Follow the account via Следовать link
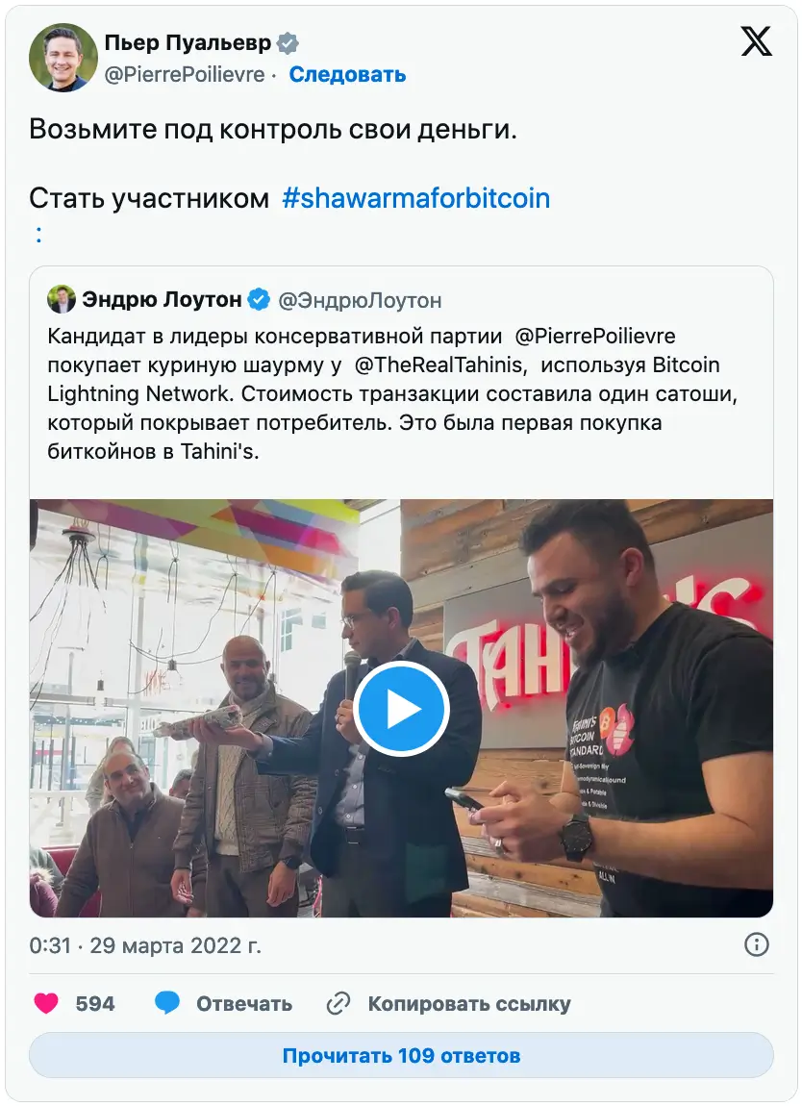This screenshot has width=802, height=1106. tap(347, 74)
